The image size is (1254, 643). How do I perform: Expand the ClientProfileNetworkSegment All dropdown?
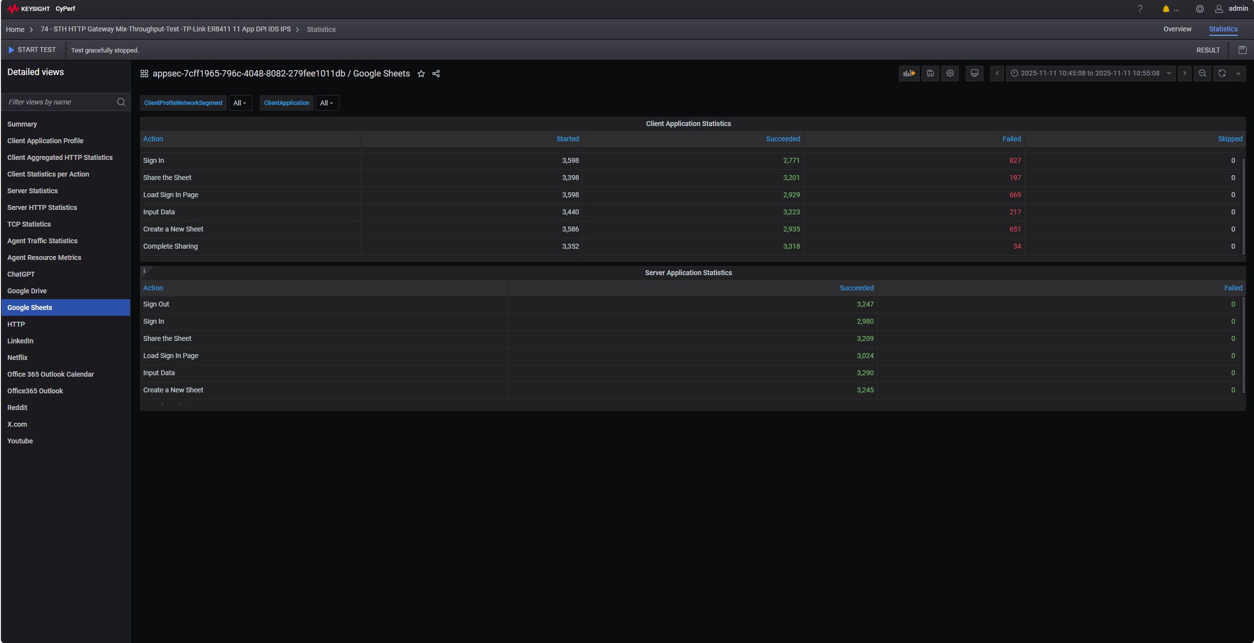click(x=240, y=103)
